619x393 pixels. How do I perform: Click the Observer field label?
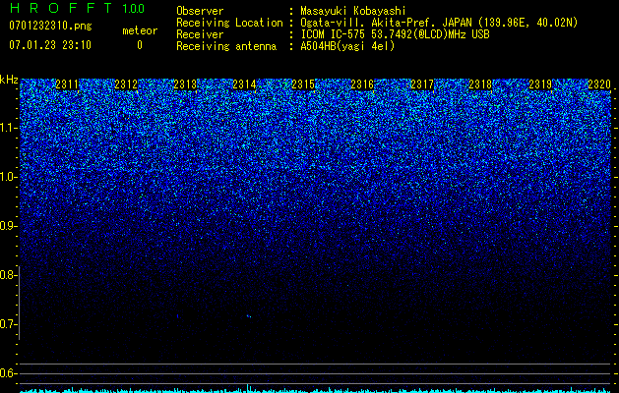[x=200, y=11]
